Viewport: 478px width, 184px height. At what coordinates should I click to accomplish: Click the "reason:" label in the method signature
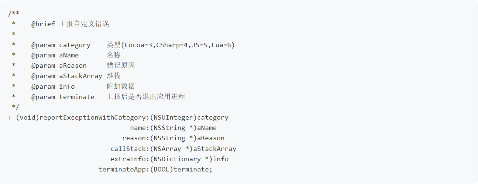pos(135,138)
